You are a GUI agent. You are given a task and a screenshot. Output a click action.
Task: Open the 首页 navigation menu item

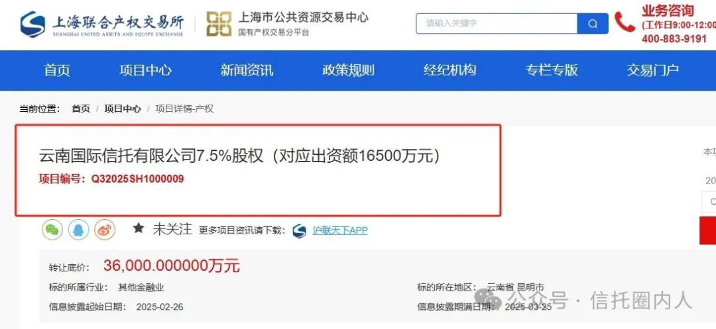coord(57,70)
